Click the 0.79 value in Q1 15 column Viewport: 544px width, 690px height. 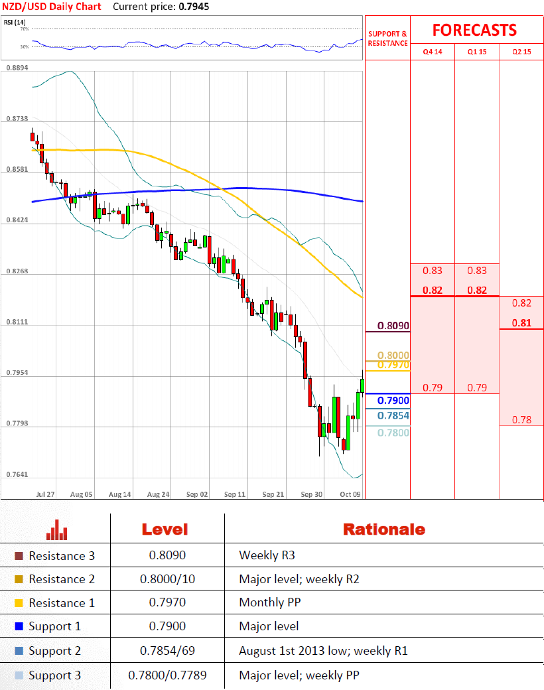[477, 387]
